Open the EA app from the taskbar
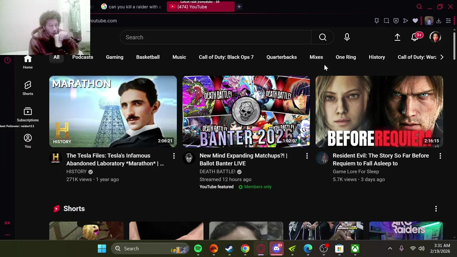This screenshot has height=257, width=457. coord(214,248)
